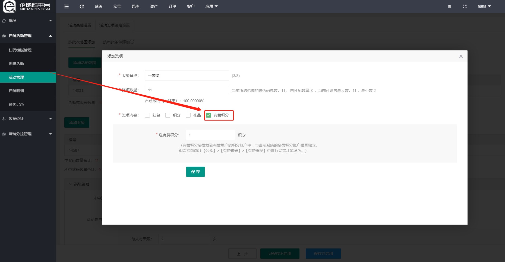This screenshot has height=262, width=505.
Task: Click the 14031 cell in the range table
Action: pyautogui.click(x=78, y=90)
